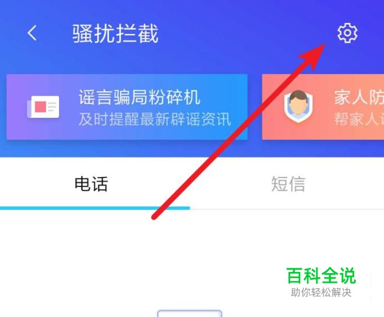Tap the partially visible box at bottom
384x317 pixels.
(x=190, y=313)
